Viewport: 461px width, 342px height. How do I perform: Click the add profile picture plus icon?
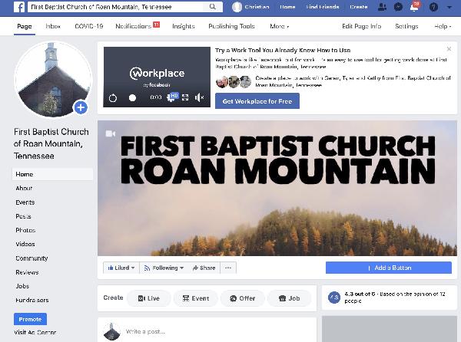pos(80,107)
